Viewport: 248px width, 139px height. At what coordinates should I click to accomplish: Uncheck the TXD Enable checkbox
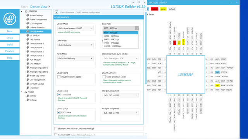59,95
